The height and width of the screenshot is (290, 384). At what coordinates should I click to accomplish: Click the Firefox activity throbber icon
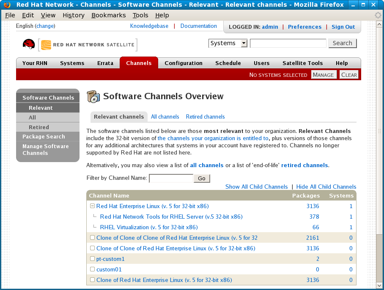[x=378, y=15]
